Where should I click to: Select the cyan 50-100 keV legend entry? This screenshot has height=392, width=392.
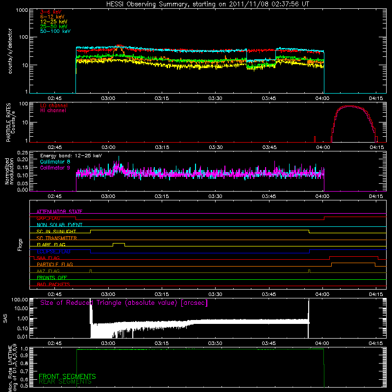pos(55,31)
